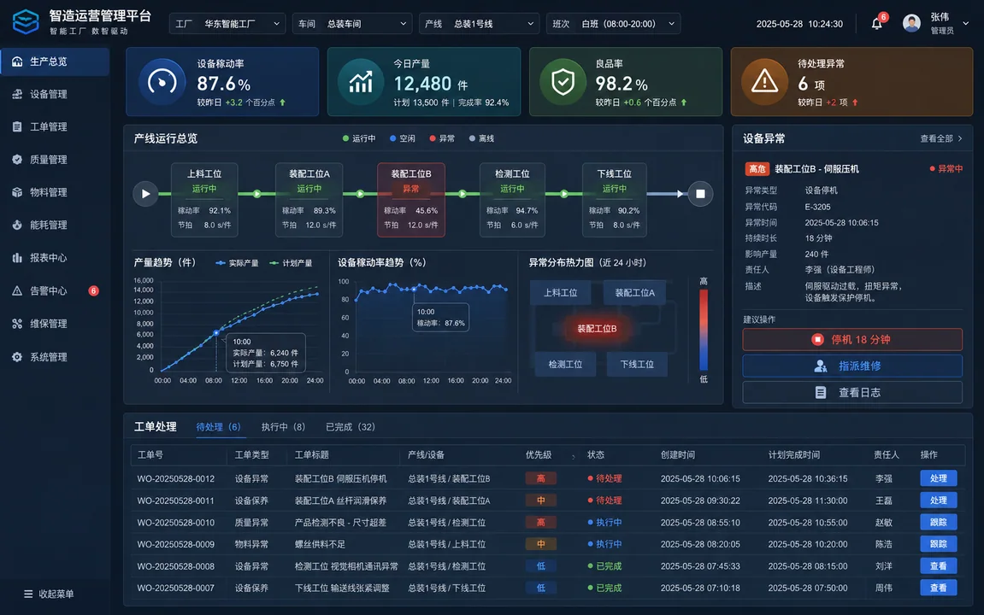Image resolution: width=984 pixels, height=615 pixels.
Task: Open the 班次 白班 dropdown
Action: pyautogui.click(x=613, y=24)
